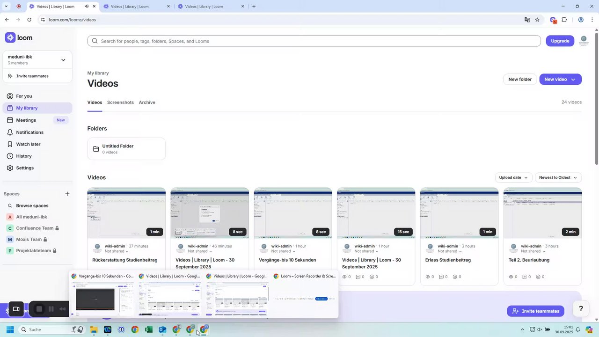The height and width of the screenshot is (337, 599).
Task: Go back to the previous page
Action: (7, 20)
